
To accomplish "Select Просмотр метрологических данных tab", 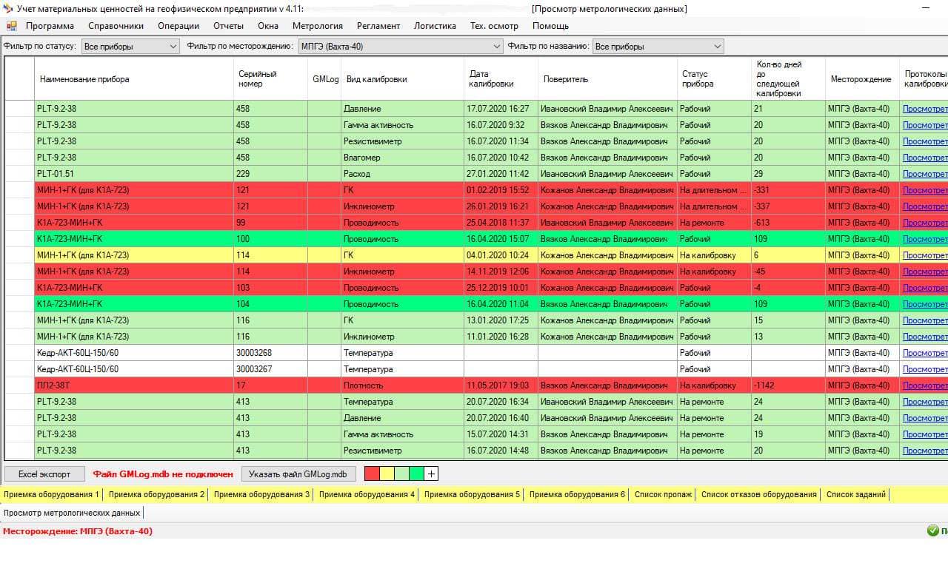I will [x=71, y=512].
